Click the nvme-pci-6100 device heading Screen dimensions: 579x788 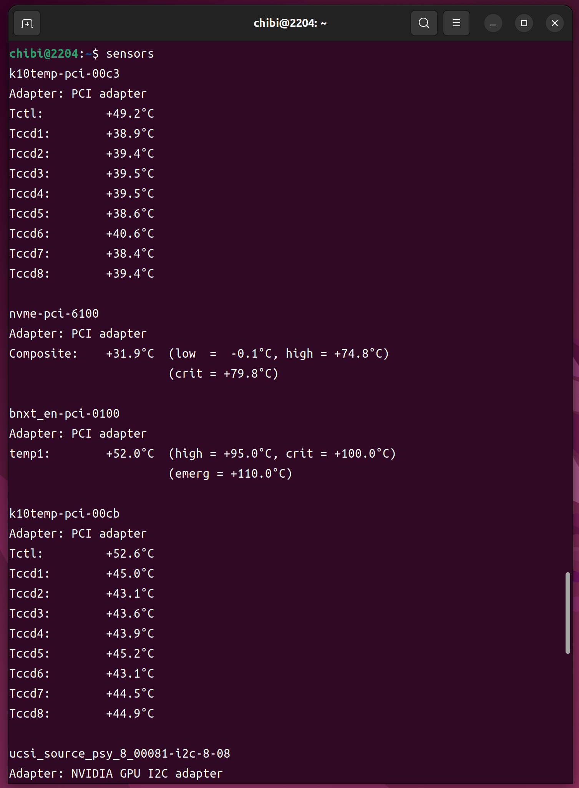point(54,314)
